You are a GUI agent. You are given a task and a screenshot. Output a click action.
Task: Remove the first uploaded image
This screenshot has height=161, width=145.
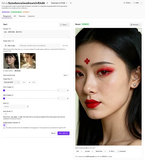click(17, 55)
